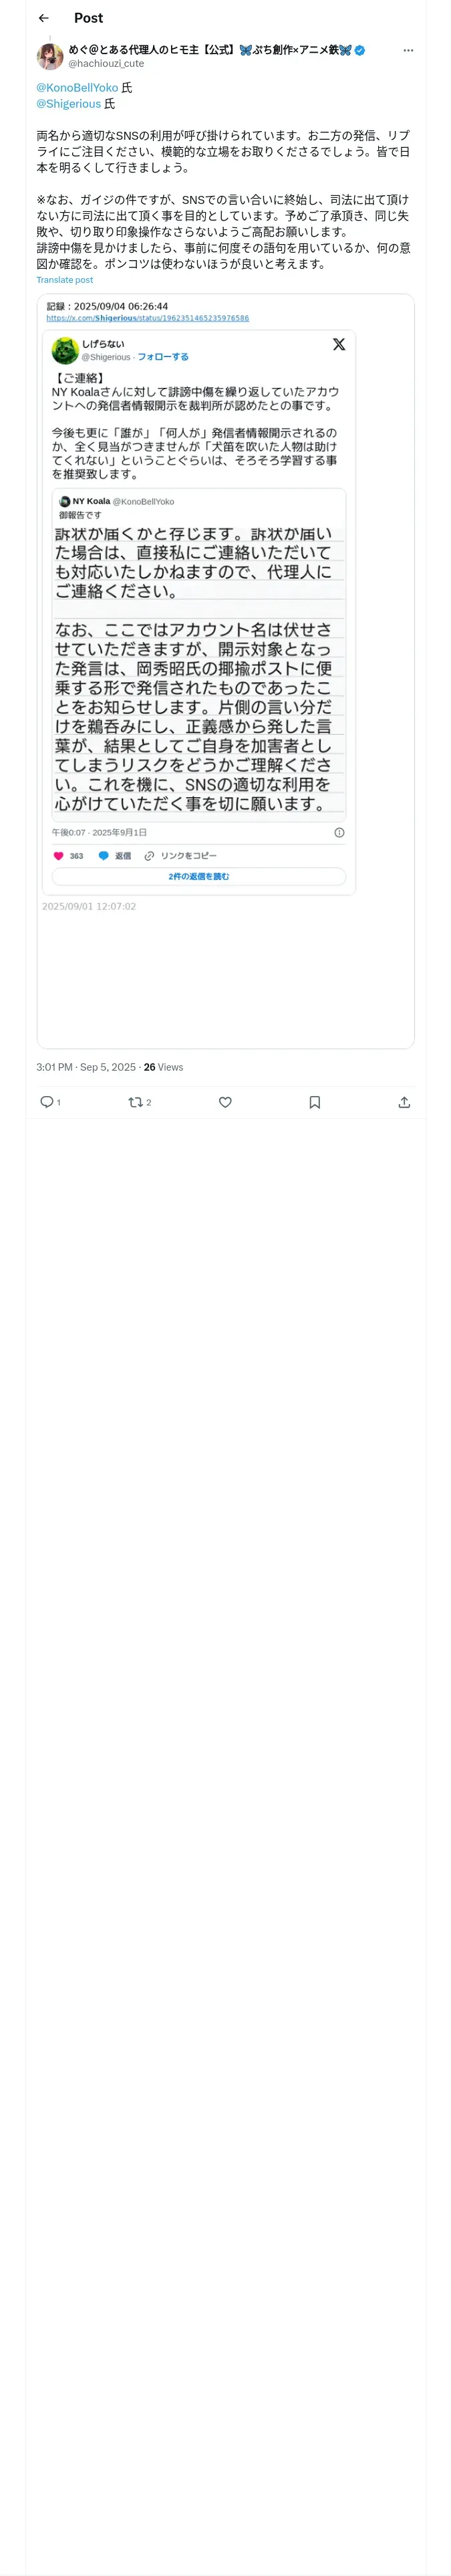The image size is (451, 2576).
Task: Bookmark this post
Action: click(x=314, y=1102)
